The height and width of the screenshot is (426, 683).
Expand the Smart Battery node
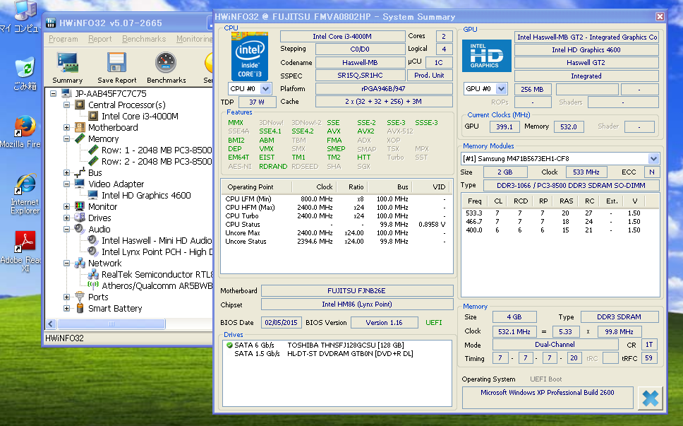click(66, 308)
